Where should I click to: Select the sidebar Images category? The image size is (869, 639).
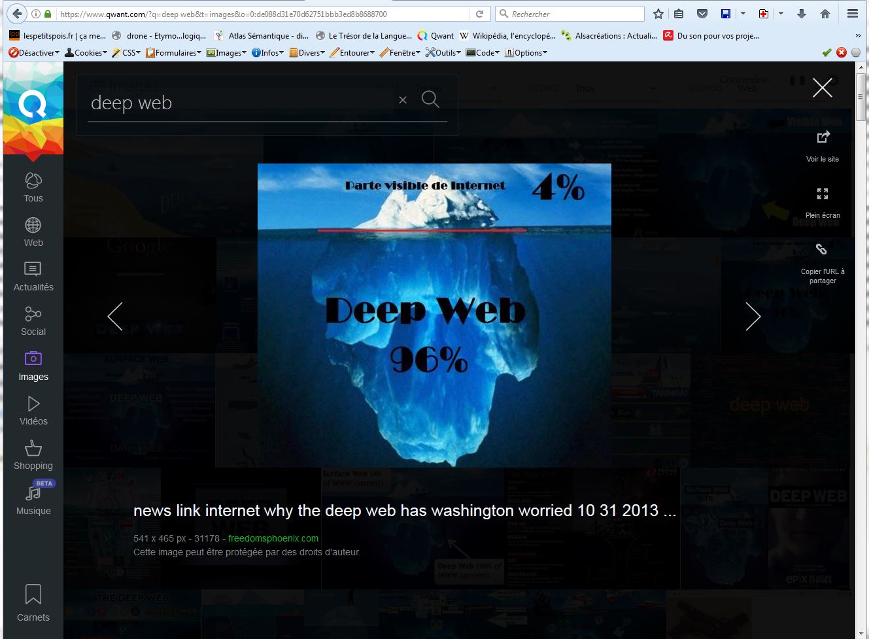coord(33,366)
